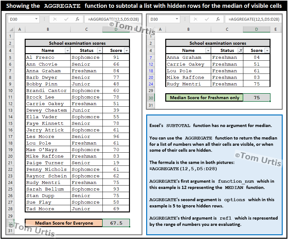Click Ella Vader name cell
Screen dimensions: 288x239
click(x=48, y=117)
